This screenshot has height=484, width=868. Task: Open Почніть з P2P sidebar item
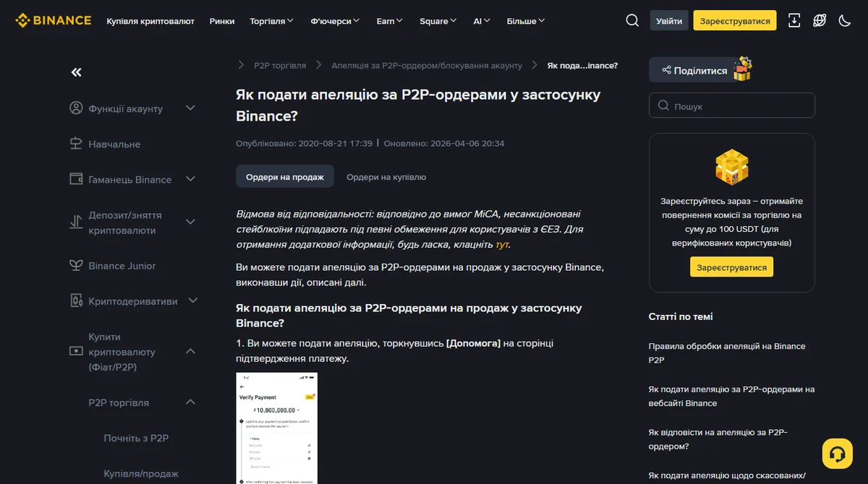tap(136, 438)
